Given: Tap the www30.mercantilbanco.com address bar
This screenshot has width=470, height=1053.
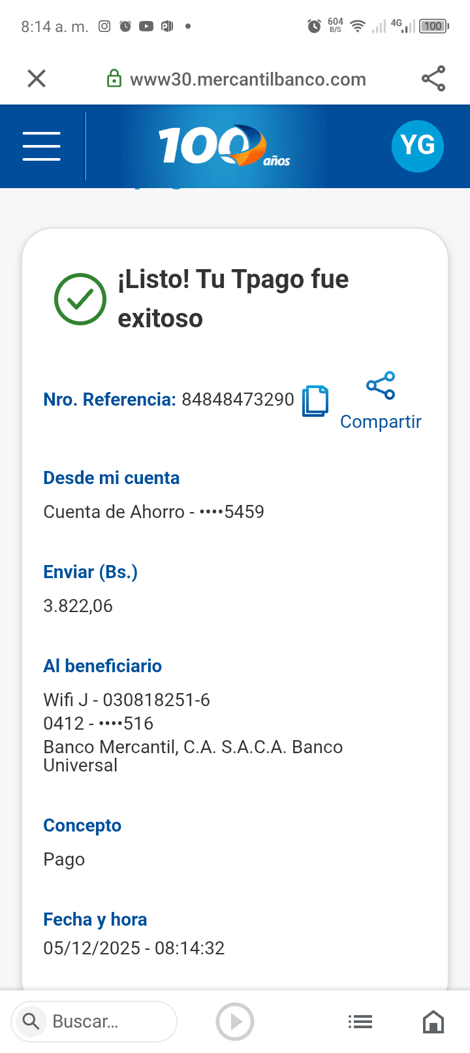Looking at the screenshot, I should (248, 80).
